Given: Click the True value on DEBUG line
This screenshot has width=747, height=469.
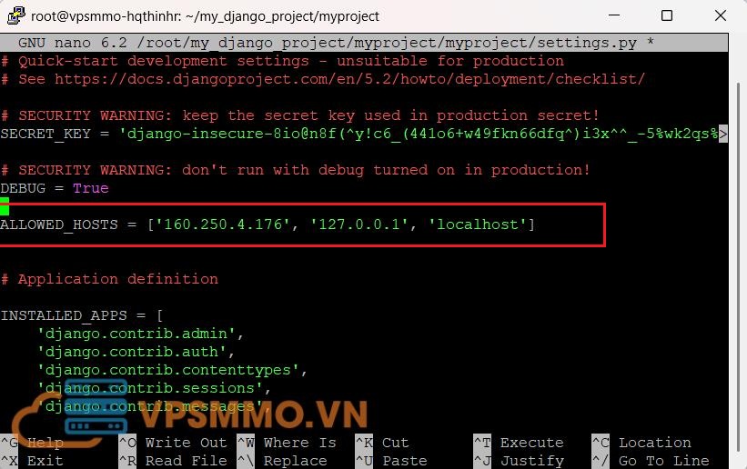Looking at the screenshot, I should point(90,188).
